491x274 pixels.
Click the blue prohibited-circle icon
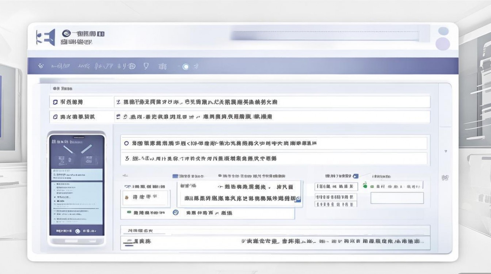(x=175, y=212)
